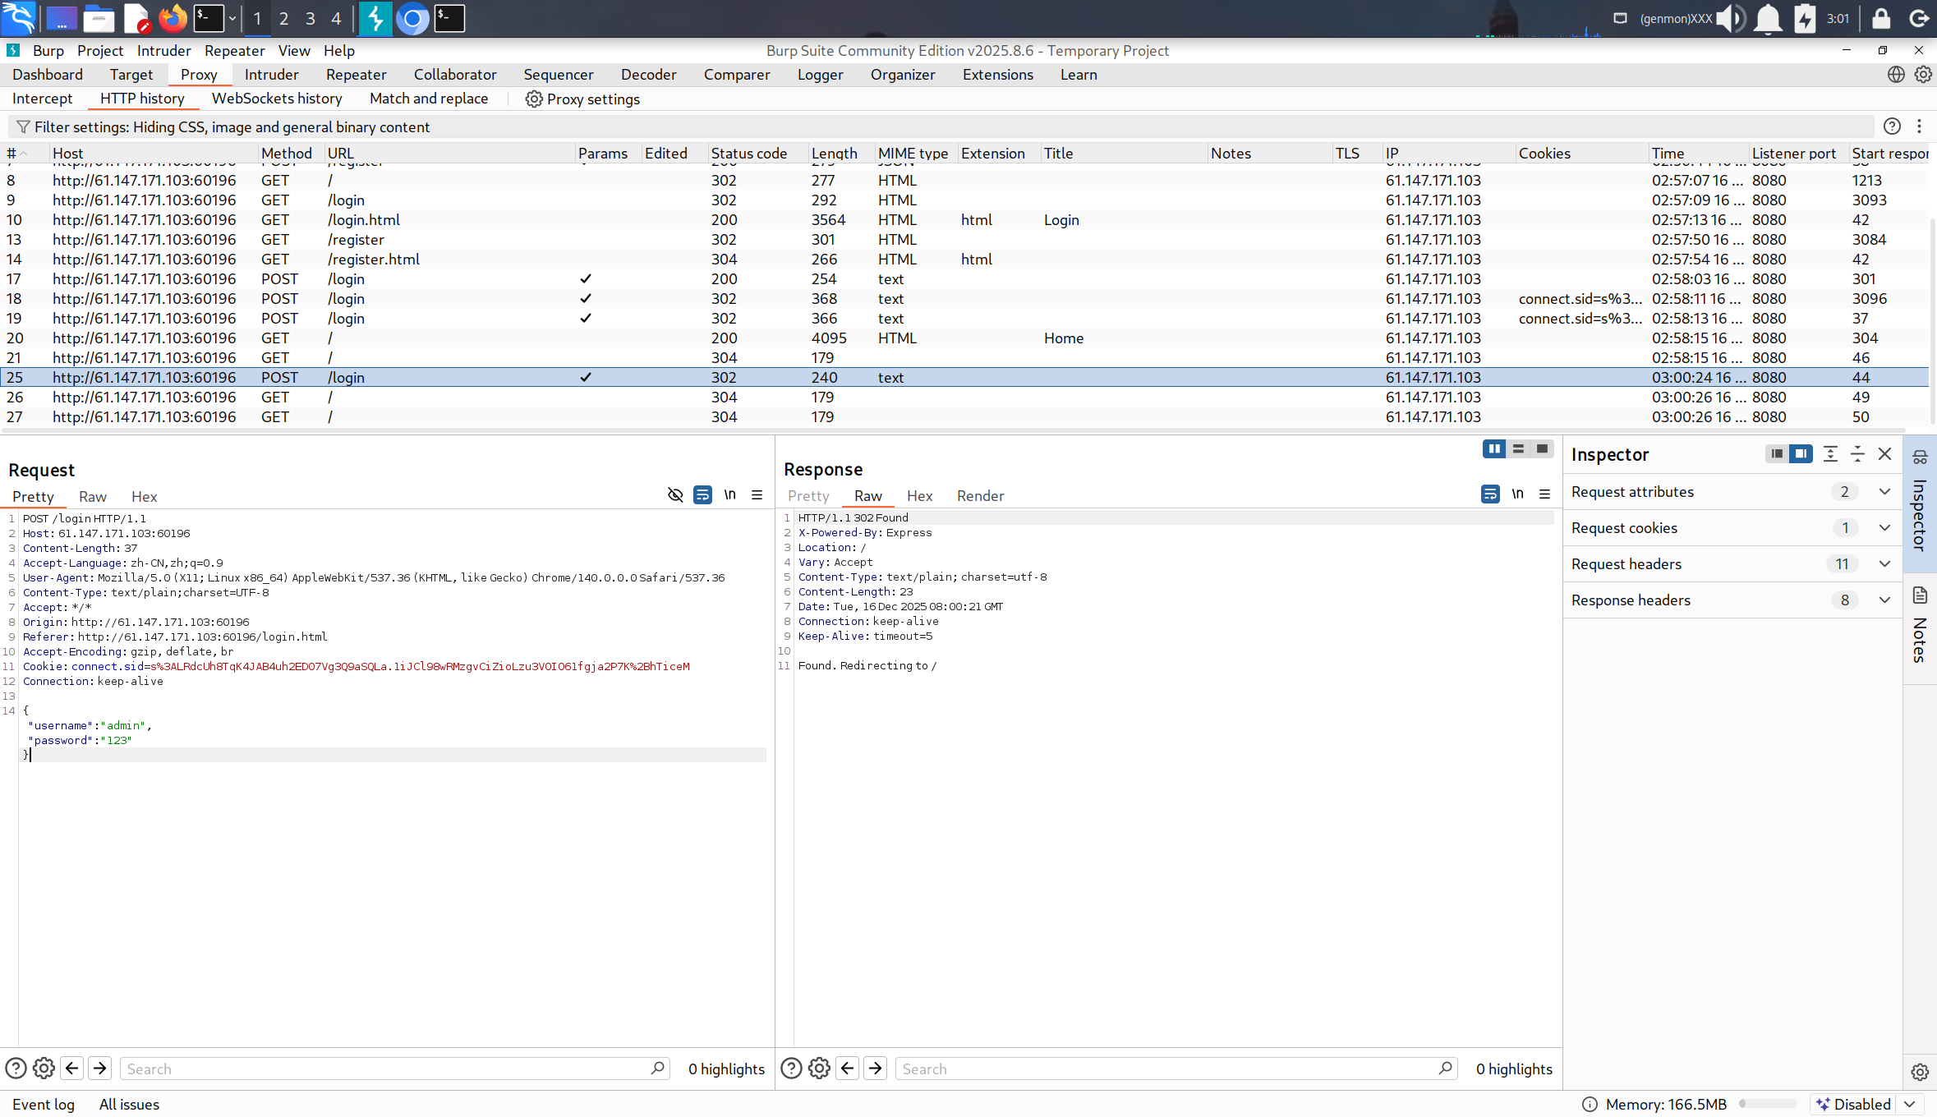Click the Request search input field
Image resolution: width=1937 pixels, height=1117 pixels.
coord(386,1069)
